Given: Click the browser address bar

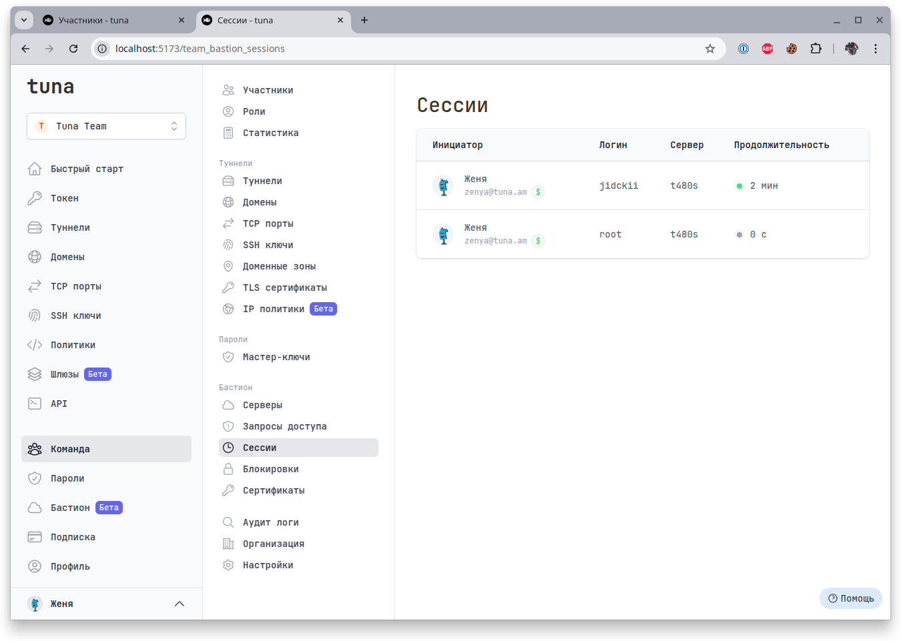Looking at the screenshot, I should click(400, 49).
